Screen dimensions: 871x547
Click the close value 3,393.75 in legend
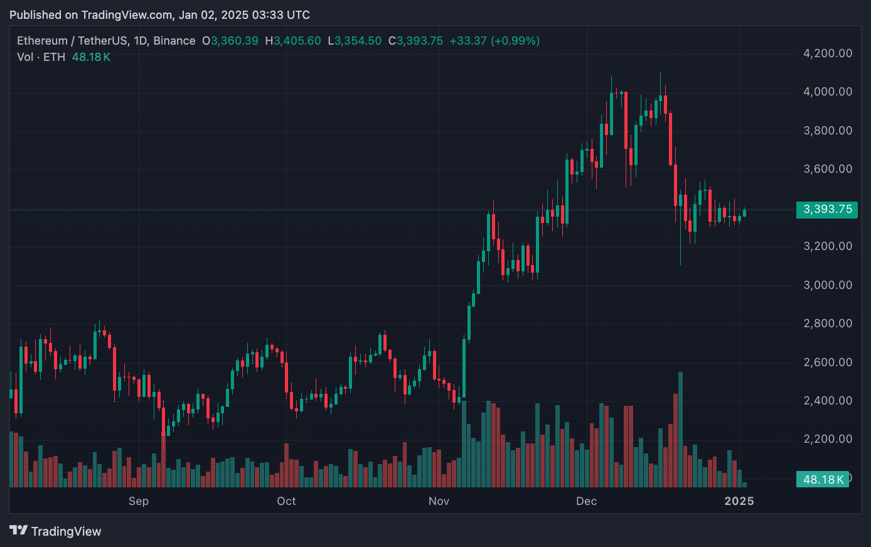pyautogui.click(x=419, y=41)
